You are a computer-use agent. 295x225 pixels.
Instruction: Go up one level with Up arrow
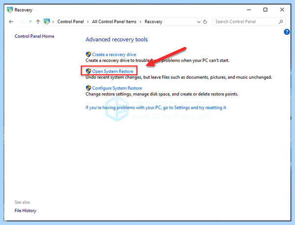point(38,22)
